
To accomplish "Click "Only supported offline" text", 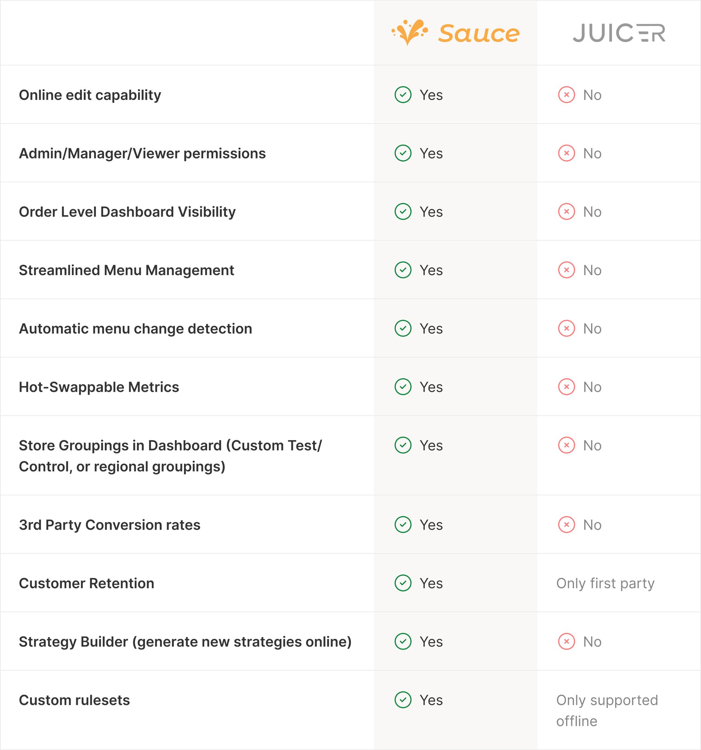I will coord(607,710).
